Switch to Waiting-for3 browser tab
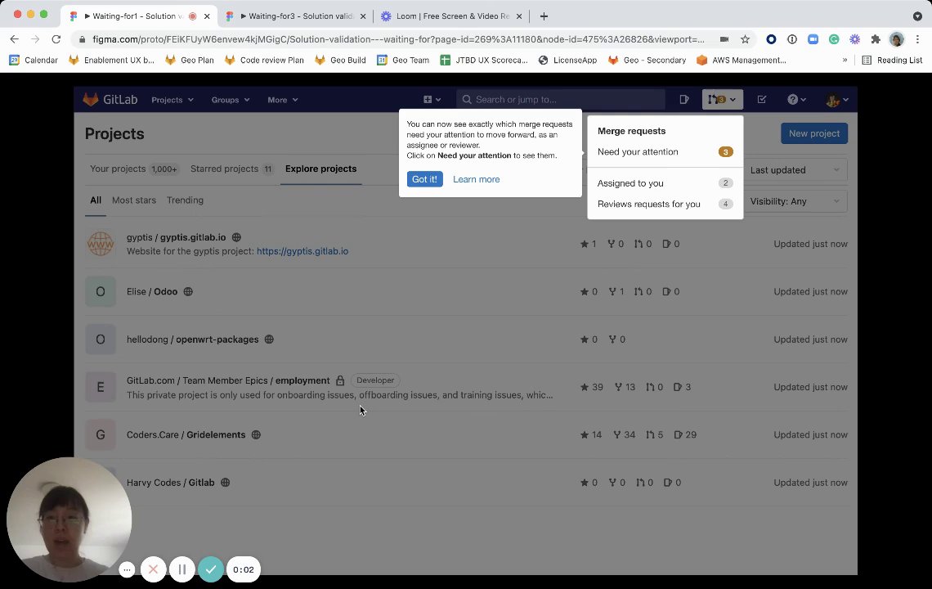Viewport: 932px width, 589px height. pos(296,16)
